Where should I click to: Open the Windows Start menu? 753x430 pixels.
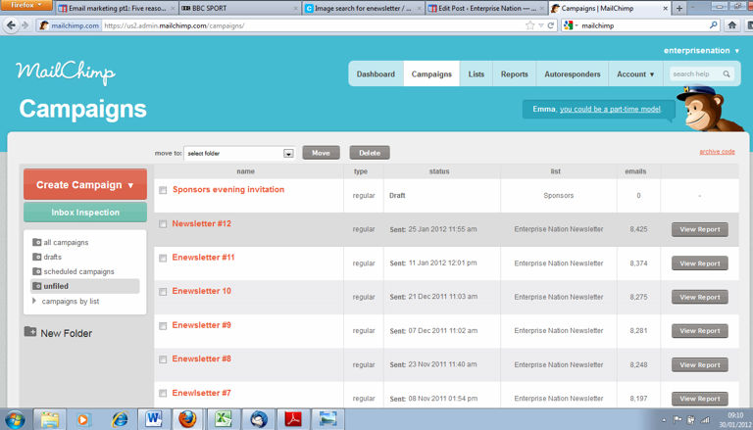14,419
